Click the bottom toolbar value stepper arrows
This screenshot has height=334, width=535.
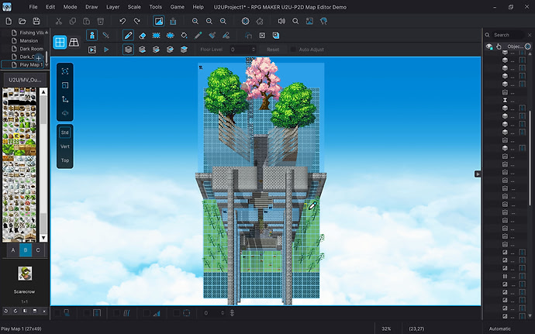(223, 313)
